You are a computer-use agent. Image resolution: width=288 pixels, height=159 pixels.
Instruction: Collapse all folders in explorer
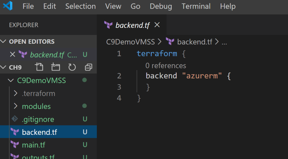(x=88, y=67)
